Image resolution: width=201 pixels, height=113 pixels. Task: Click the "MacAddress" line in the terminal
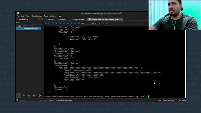pyautogui.click(x=84, y=75)
